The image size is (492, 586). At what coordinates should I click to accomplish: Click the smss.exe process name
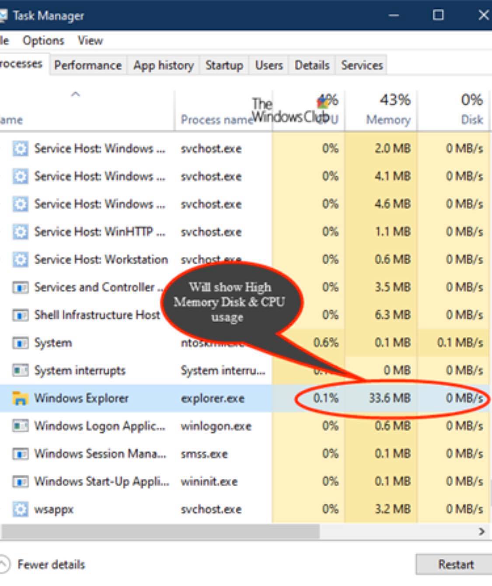coord(204,454)
